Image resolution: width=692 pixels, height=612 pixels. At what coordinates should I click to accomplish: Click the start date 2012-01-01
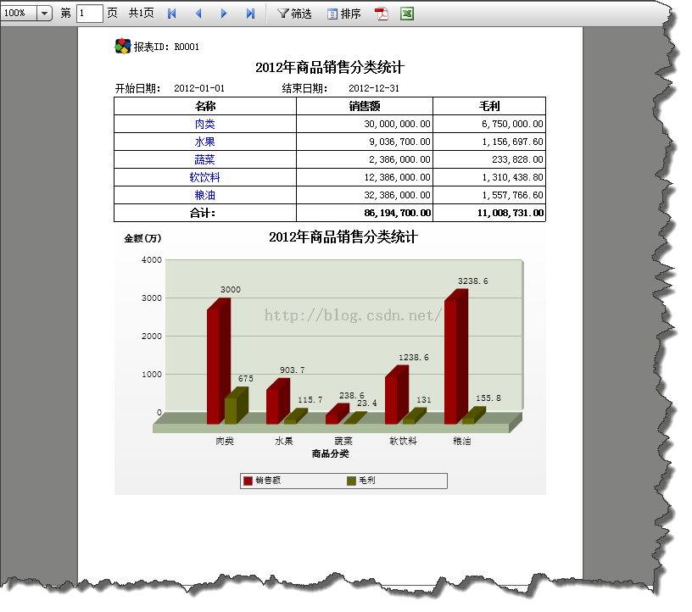click(x=199, y=88)
